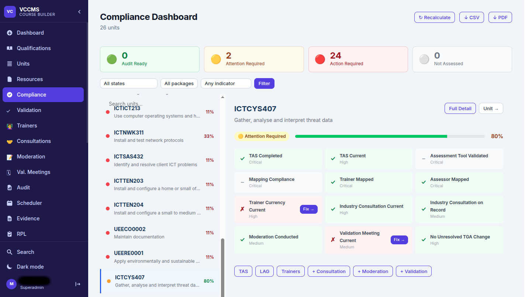Click Fix for Trainer Currency Current
This screenshot has height=297, width=525.
click(x=308, y=209)
